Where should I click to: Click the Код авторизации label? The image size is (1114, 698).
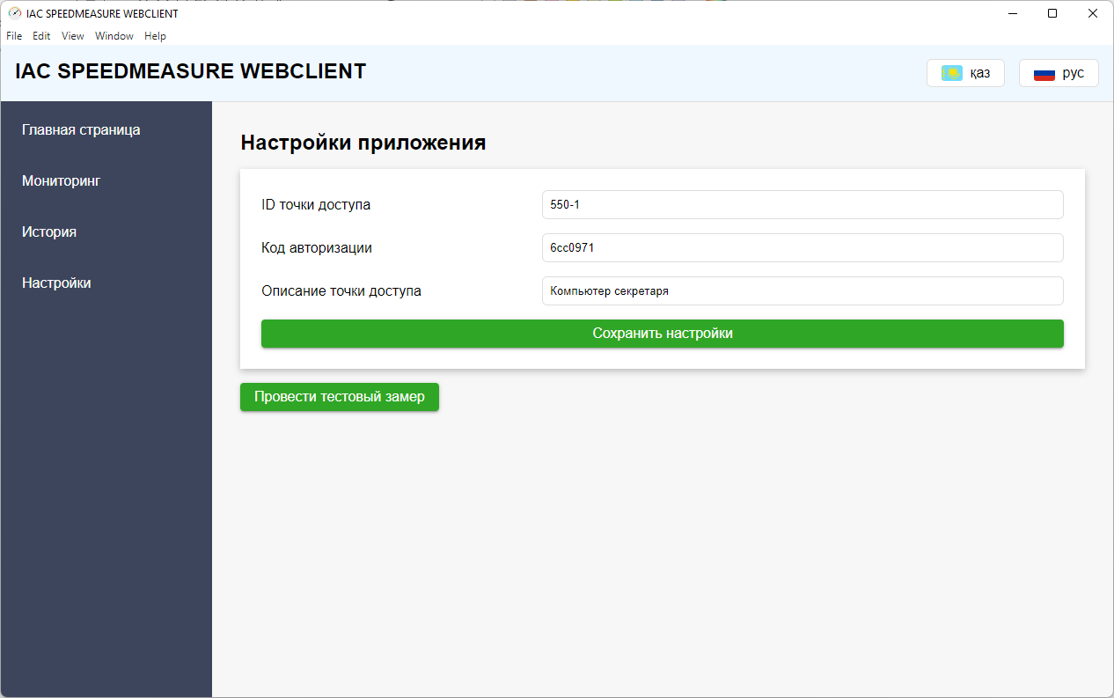317,247
